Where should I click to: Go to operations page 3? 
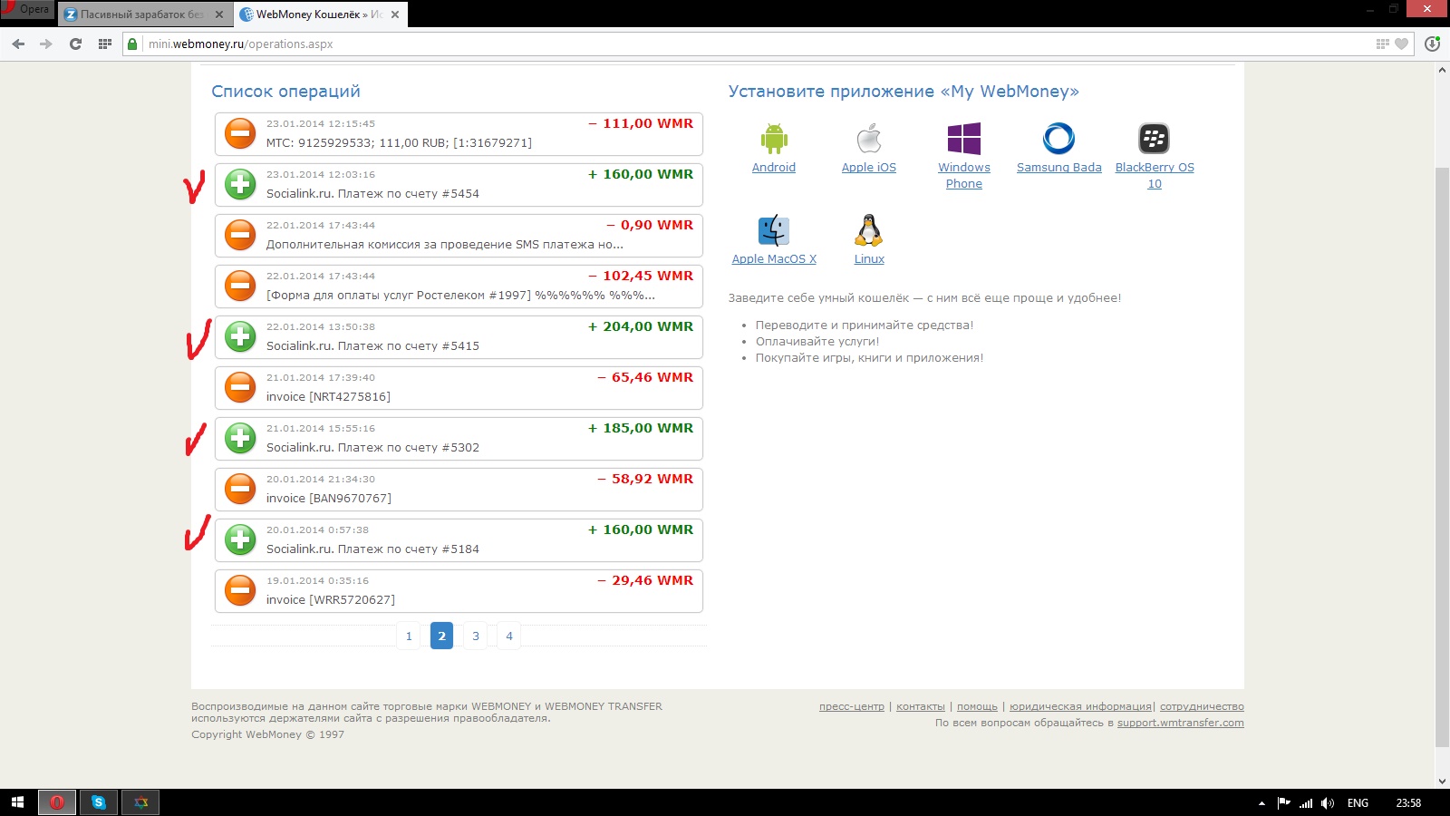click(476, 636)
